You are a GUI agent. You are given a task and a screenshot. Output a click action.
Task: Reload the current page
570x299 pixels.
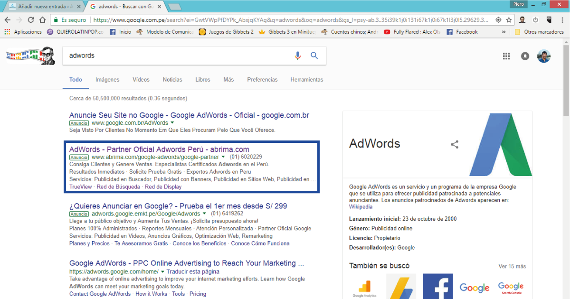[31, 20]
